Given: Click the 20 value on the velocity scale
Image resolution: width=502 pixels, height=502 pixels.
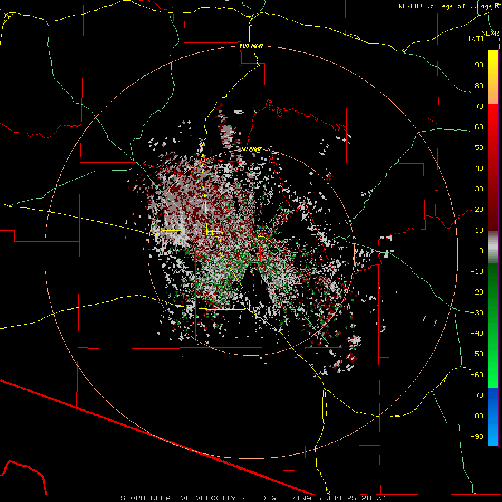Looking at the screenshot, I should 479,209.
